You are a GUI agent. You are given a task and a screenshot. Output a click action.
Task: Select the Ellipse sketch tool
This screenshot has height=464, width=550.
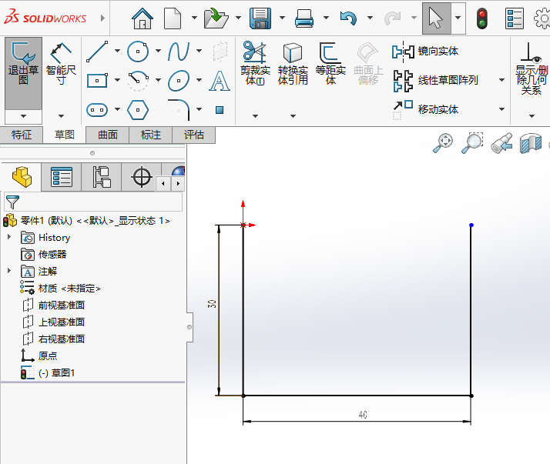point(179,81)
